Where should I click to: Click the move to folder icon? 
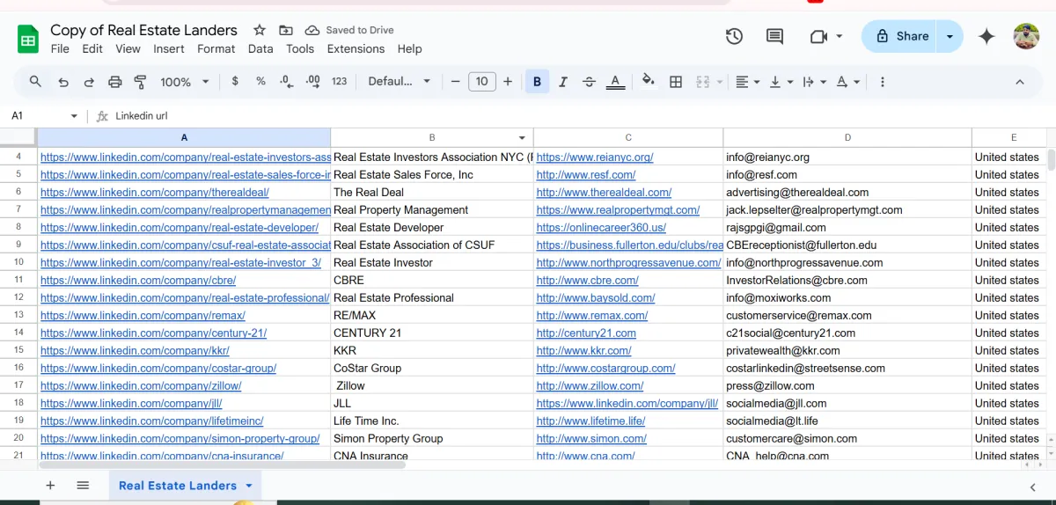click(x=286, y=30)
